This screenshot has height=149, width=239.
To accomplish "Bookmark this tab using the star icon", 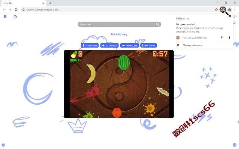I will point(216,10).
